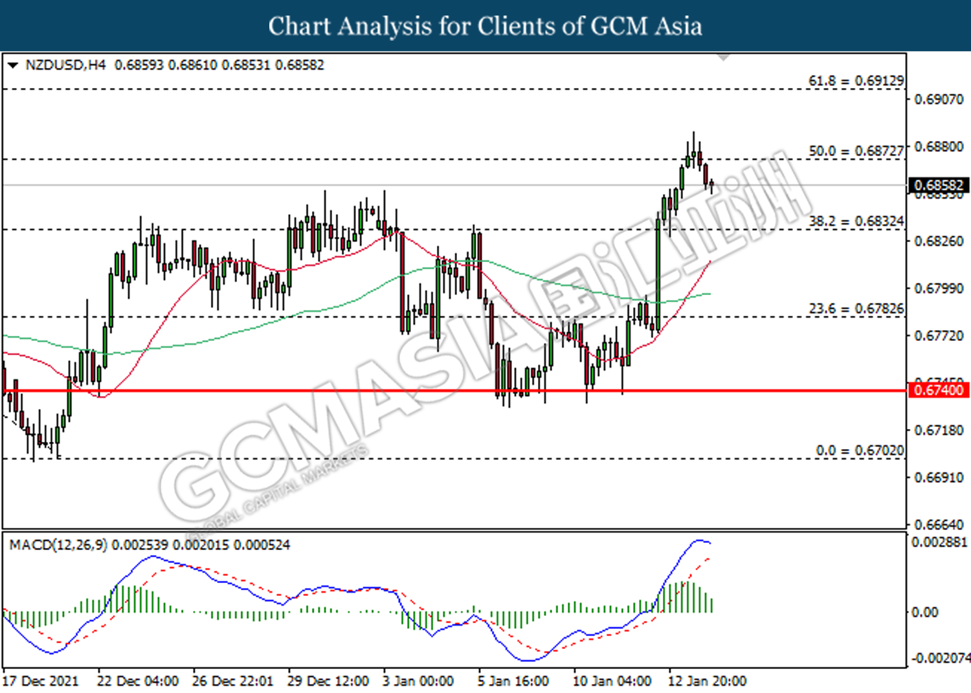This screenshot has height=693, width=971.
Task: Click the 29 Dec 12:00 time label
Action: [x=328, y=681]
